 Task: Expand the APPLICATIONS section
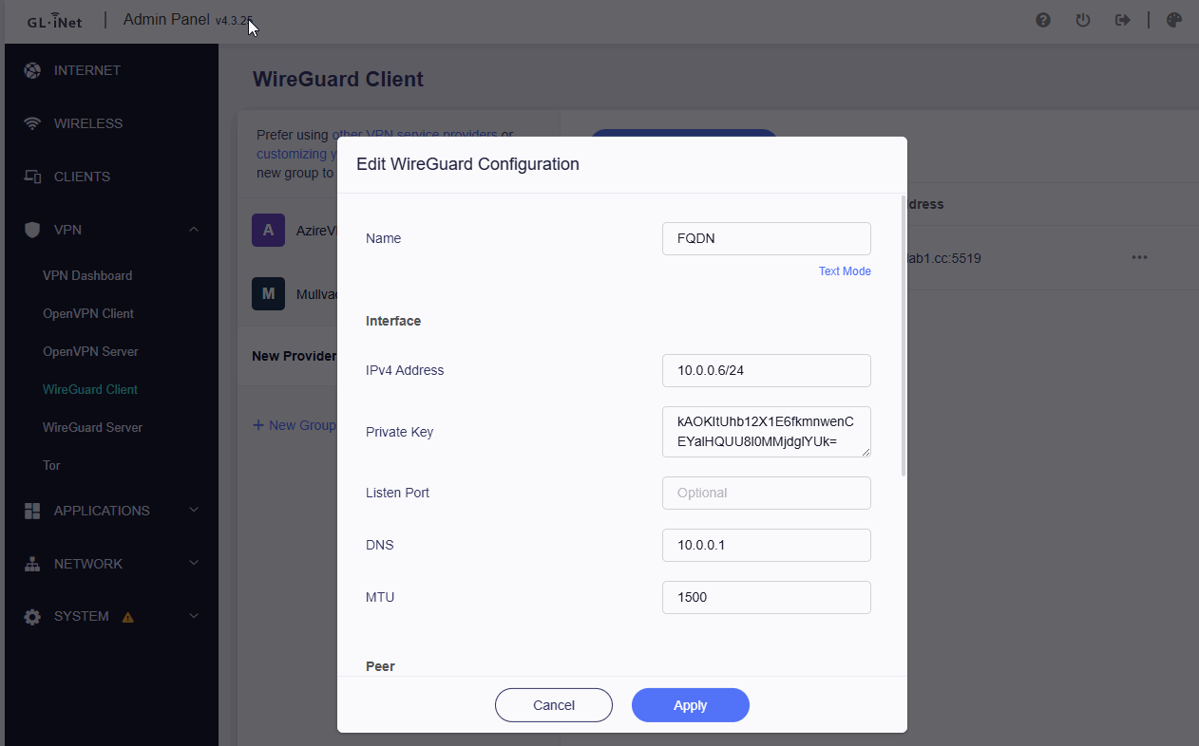(193, 510)
